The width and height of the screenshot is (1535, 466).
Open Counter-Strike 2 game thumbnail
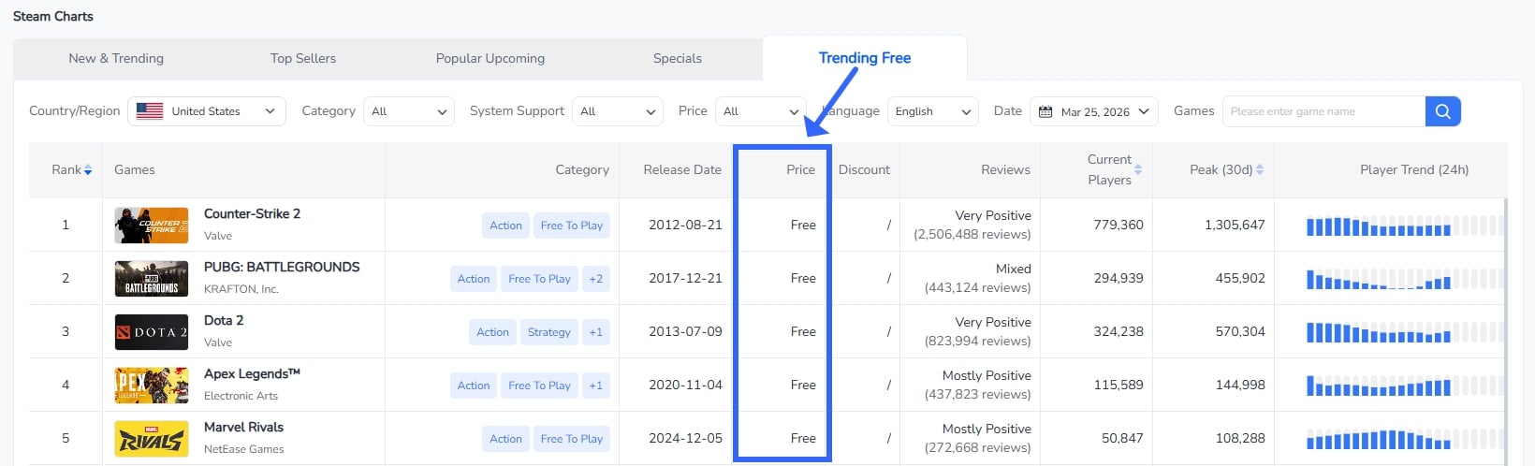[152, 225]
